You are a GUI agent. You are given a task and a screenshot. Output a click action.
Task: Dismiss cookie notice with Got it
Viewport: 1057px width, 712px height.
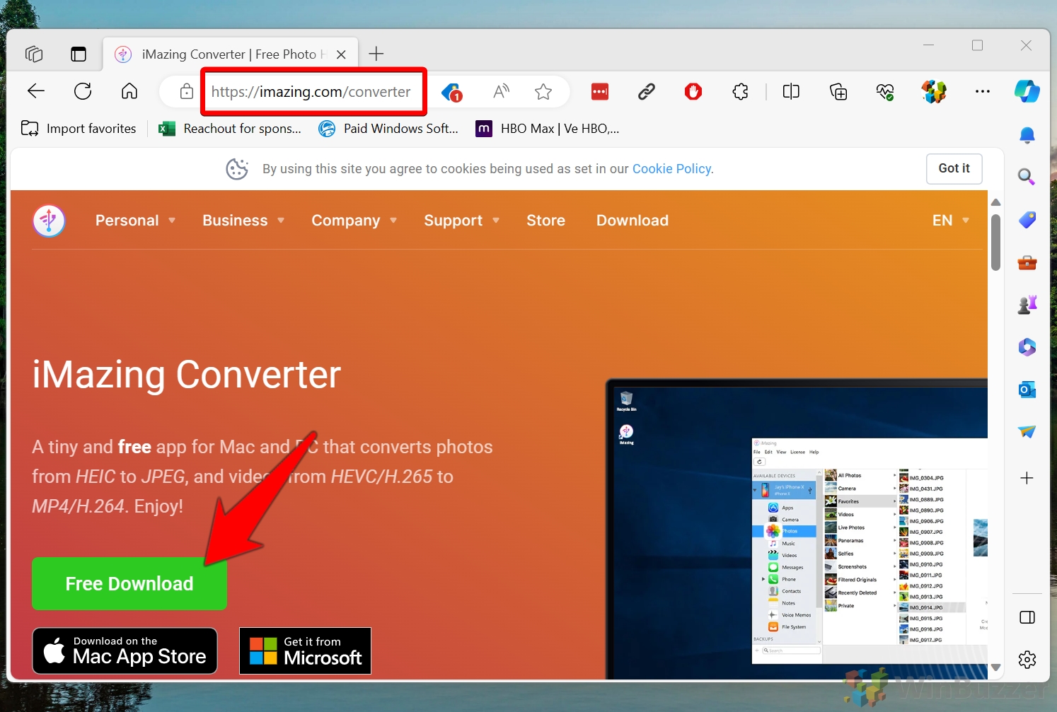click(954, 168)
